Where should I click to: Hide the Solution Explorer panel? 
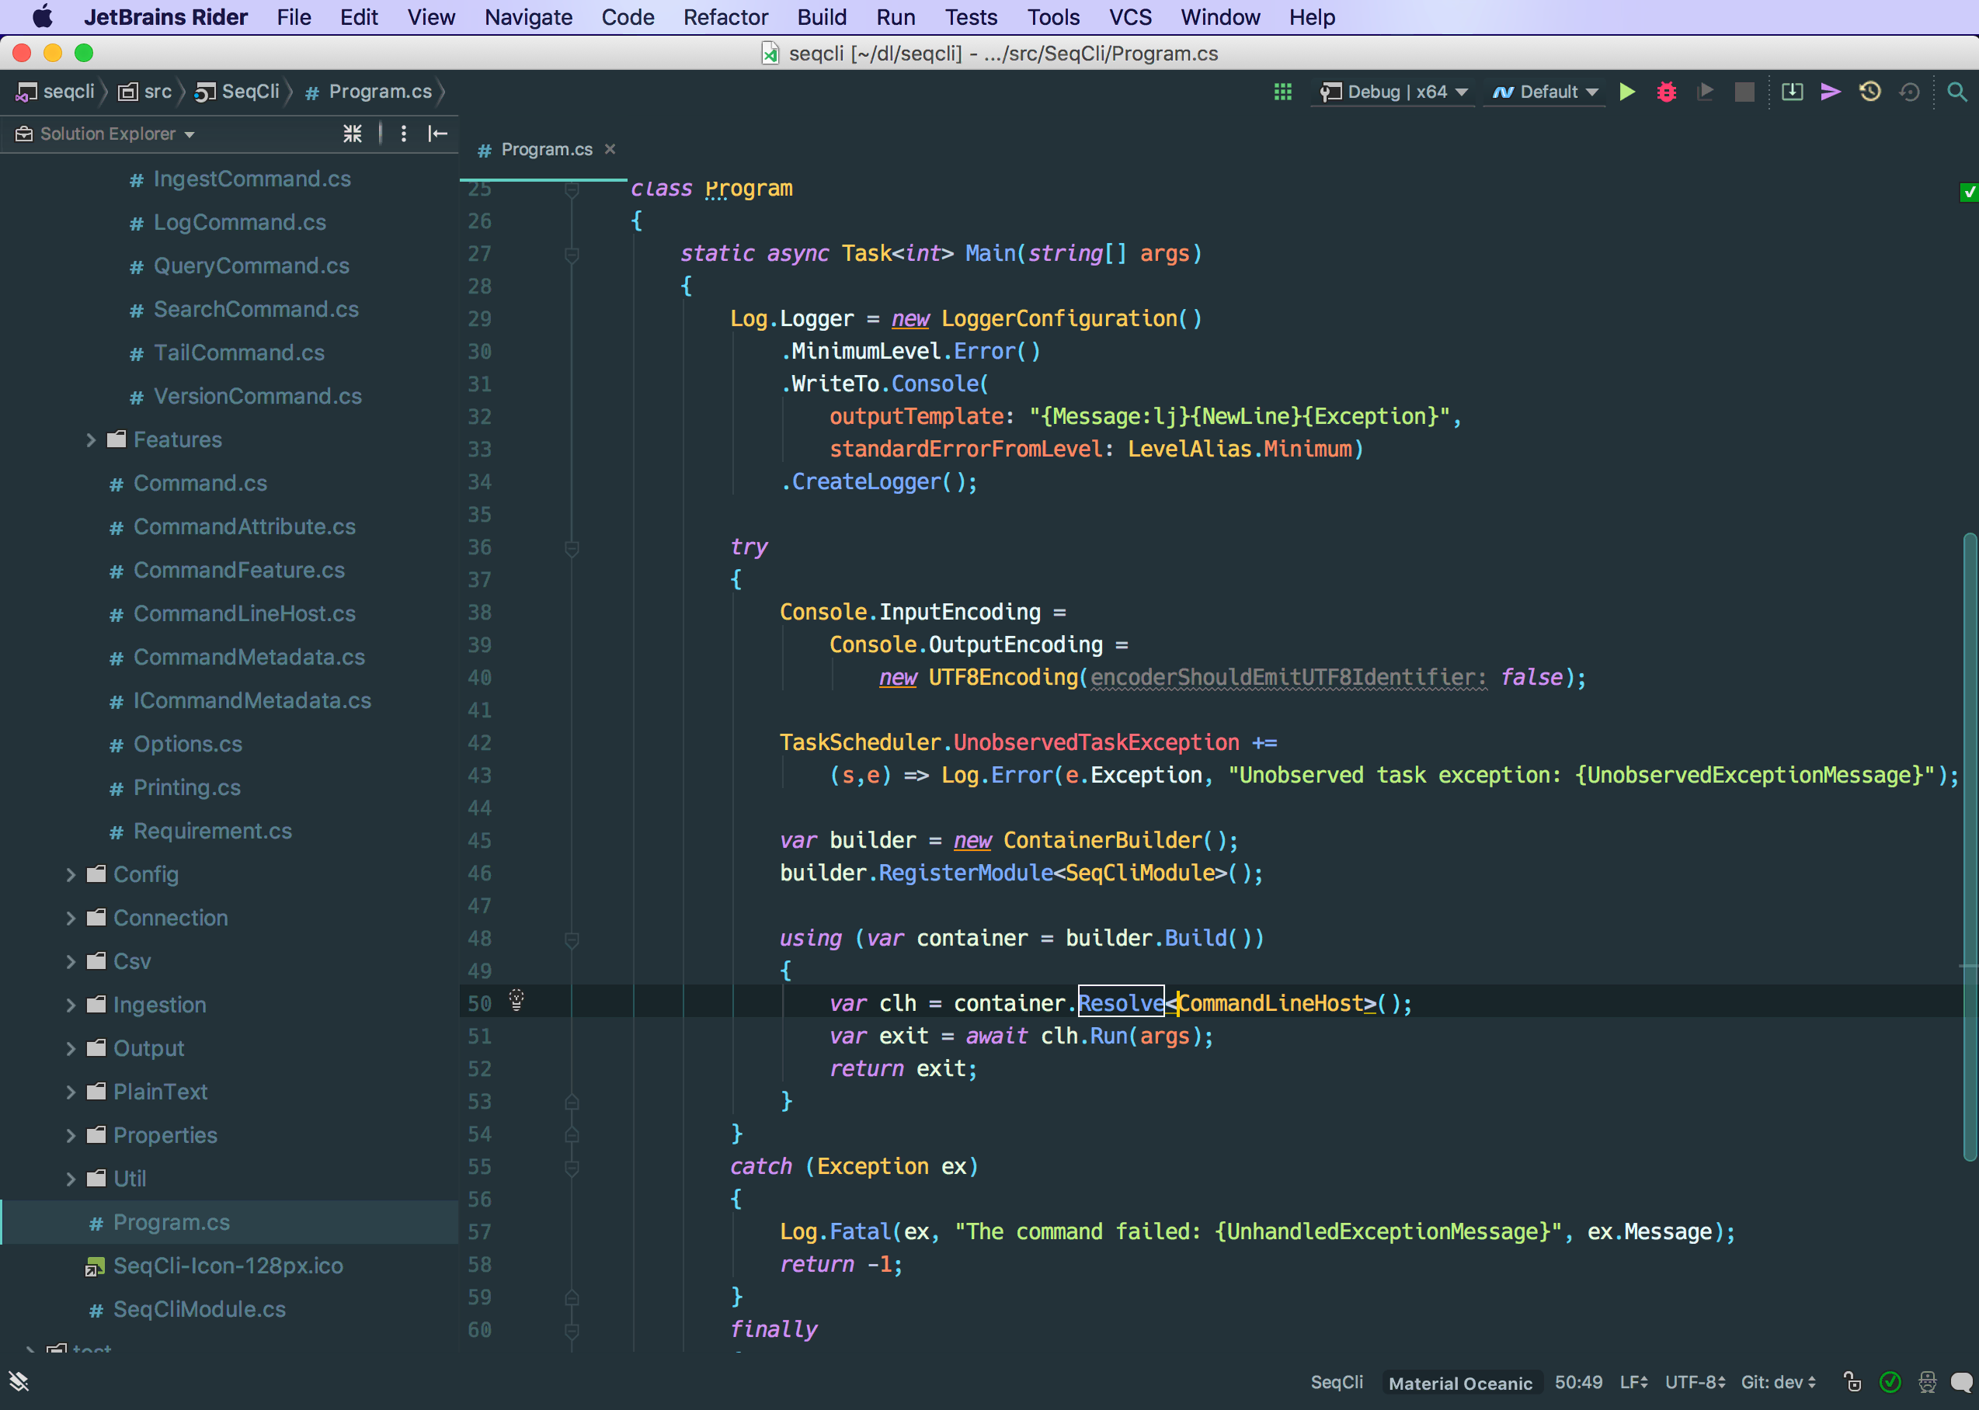point(437,134)
